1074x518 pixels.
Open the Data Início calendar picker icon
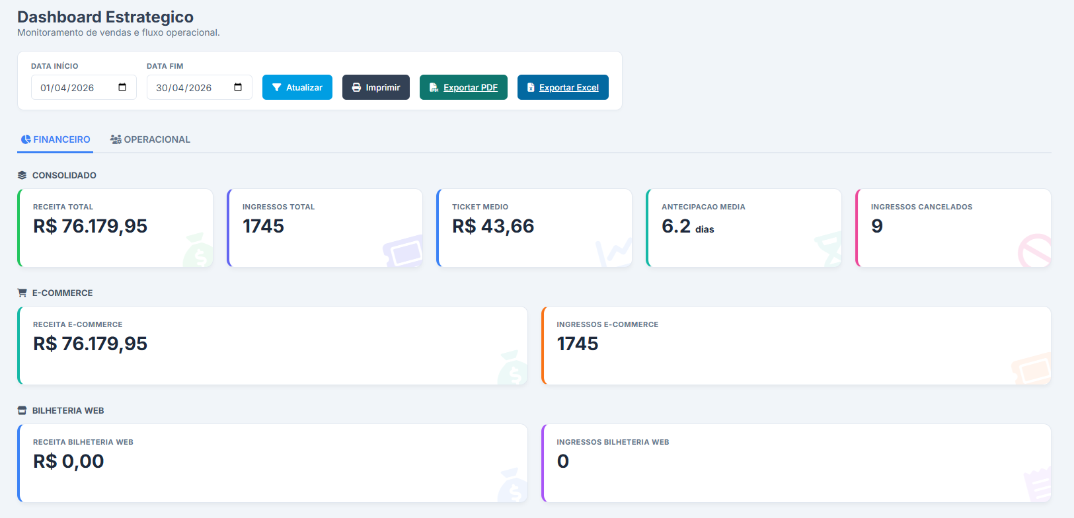click(x=122, y=87)
